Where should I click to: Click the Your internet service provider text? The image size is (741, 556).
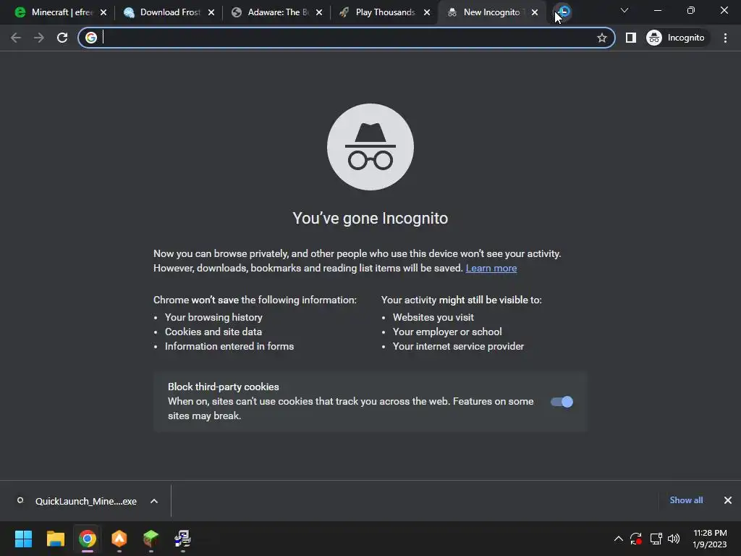click(458, 346)
